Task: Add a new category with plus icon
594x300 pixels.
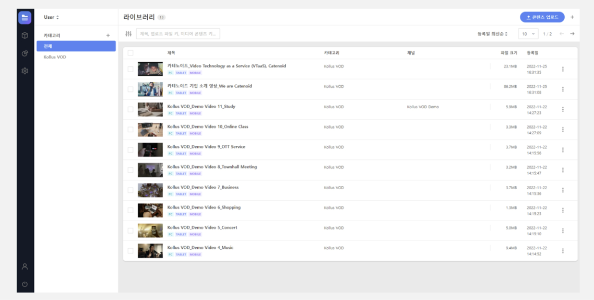Action: (x=108, y=36)
